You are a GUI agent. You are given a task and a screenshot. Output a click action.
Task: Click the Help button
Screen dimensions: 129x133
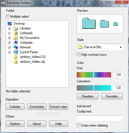point(59,124)
